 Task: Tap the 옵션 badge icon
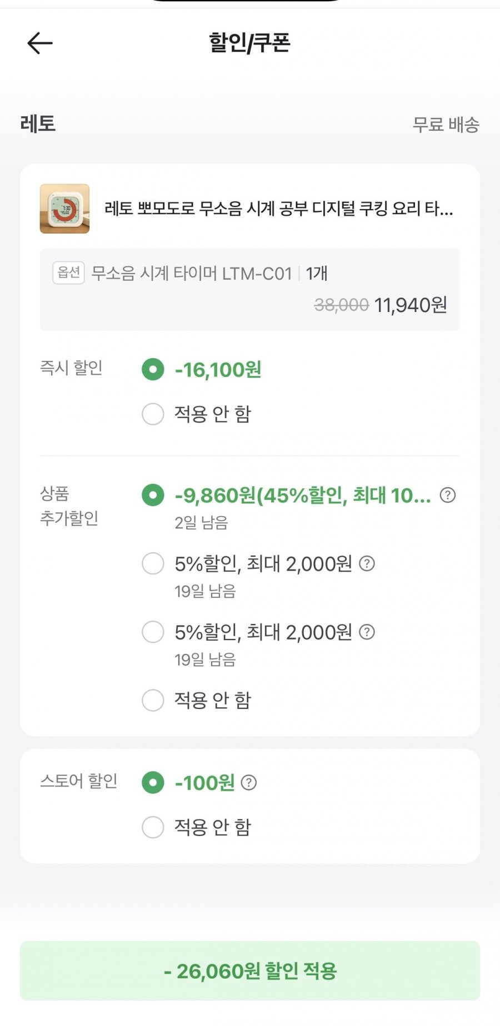click(x=68, y=272)
